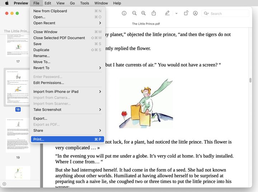Click the Zoom Out magnifier icon
This screenshot has width=258, height=192.
(x=134, y=13)
